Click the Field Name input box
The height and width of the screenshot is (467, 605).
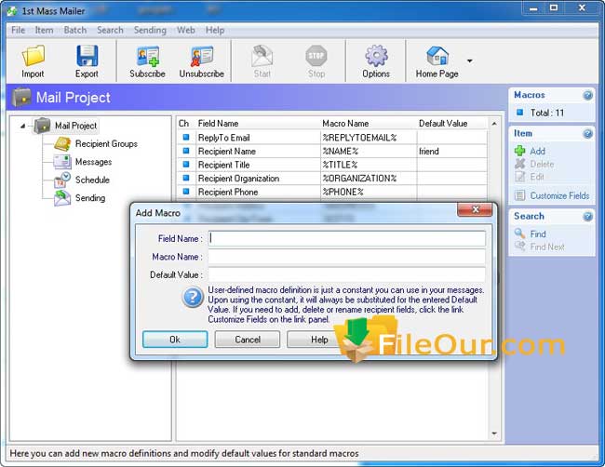tap(345, 238)
